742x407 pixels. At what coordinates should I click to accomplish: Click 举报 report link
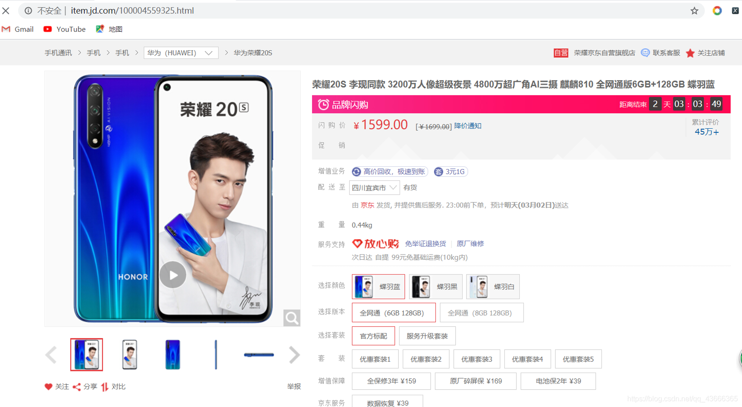pos(294,387)
